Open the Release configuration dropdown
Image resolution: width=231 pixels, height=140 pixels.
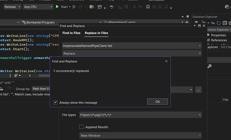point(13,7)
